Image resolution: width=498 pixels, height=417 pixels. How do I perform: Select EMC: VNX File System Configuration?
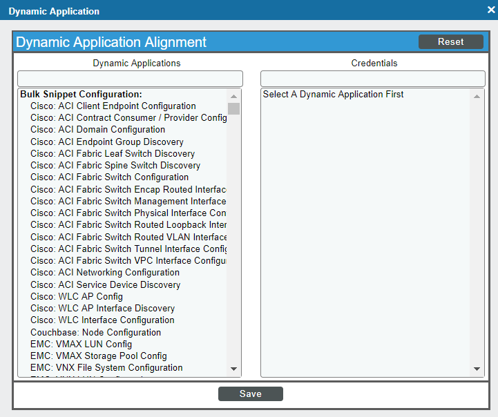coord(106,367)
